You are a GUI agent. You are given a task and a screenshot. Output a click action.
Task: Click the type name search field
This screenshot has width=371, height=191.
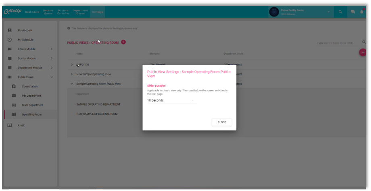[x=337, y=43]
